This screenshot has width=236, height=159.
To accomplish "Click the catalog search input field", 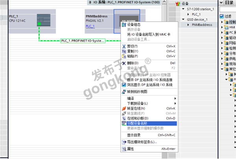I will [x=228, y=9].
